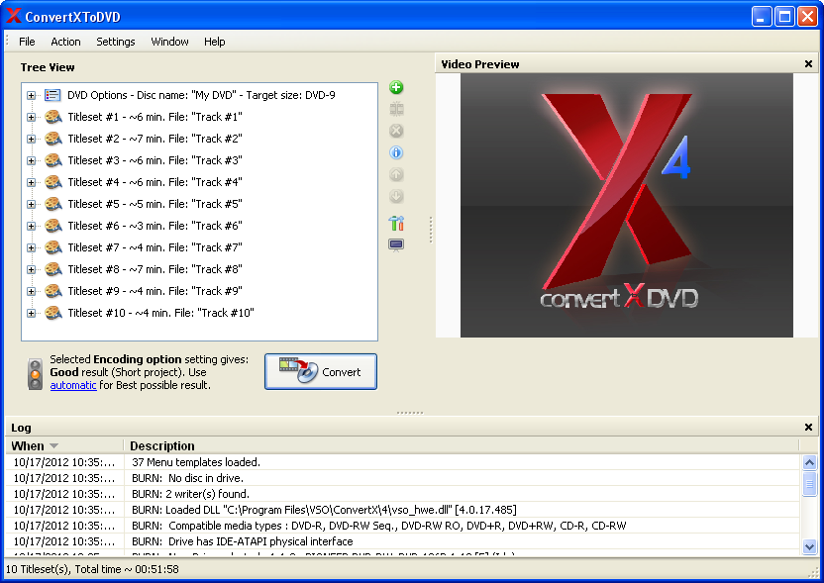Image resolution: width=824 pixels, height=583 pixels.
Task: Select the 'Titleset #5 - ~5 min. File: "Track #5"' row
Action: pyautogui.click(x=155, y=204)
